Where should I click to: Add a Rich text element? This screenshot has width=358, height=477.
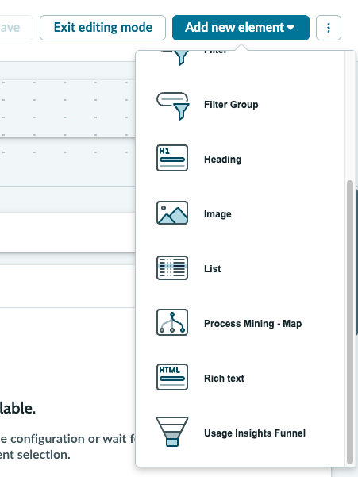(x=240, y=378)
